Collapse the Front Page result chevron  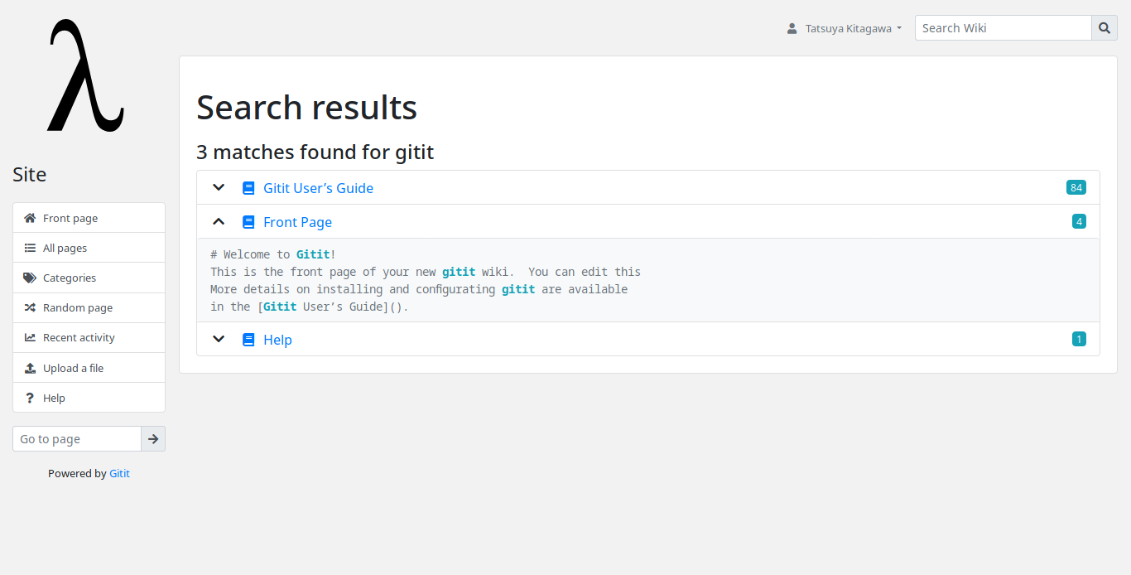pos(219,221)
